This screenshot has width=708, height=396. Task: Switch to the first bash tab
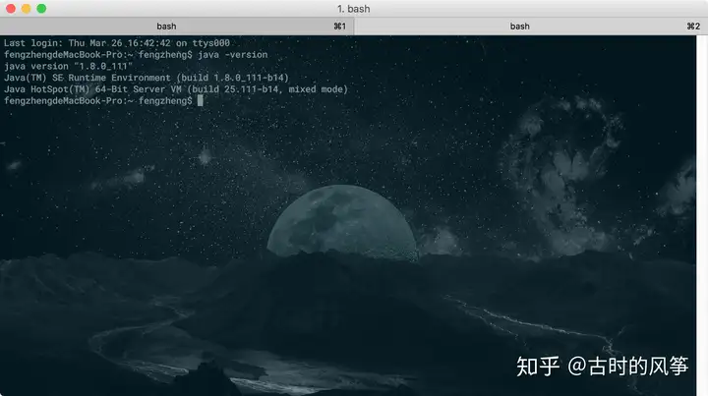pos(177,27)
